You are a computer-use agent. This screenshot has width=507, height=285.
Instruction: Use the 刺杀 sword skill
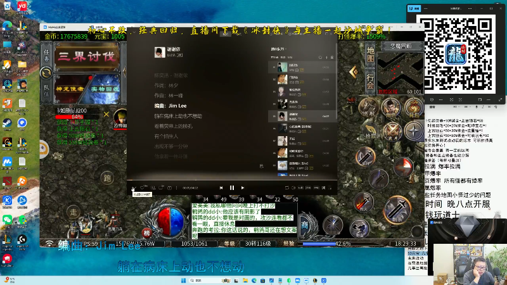pyautogui.click(x=397, y=210)
